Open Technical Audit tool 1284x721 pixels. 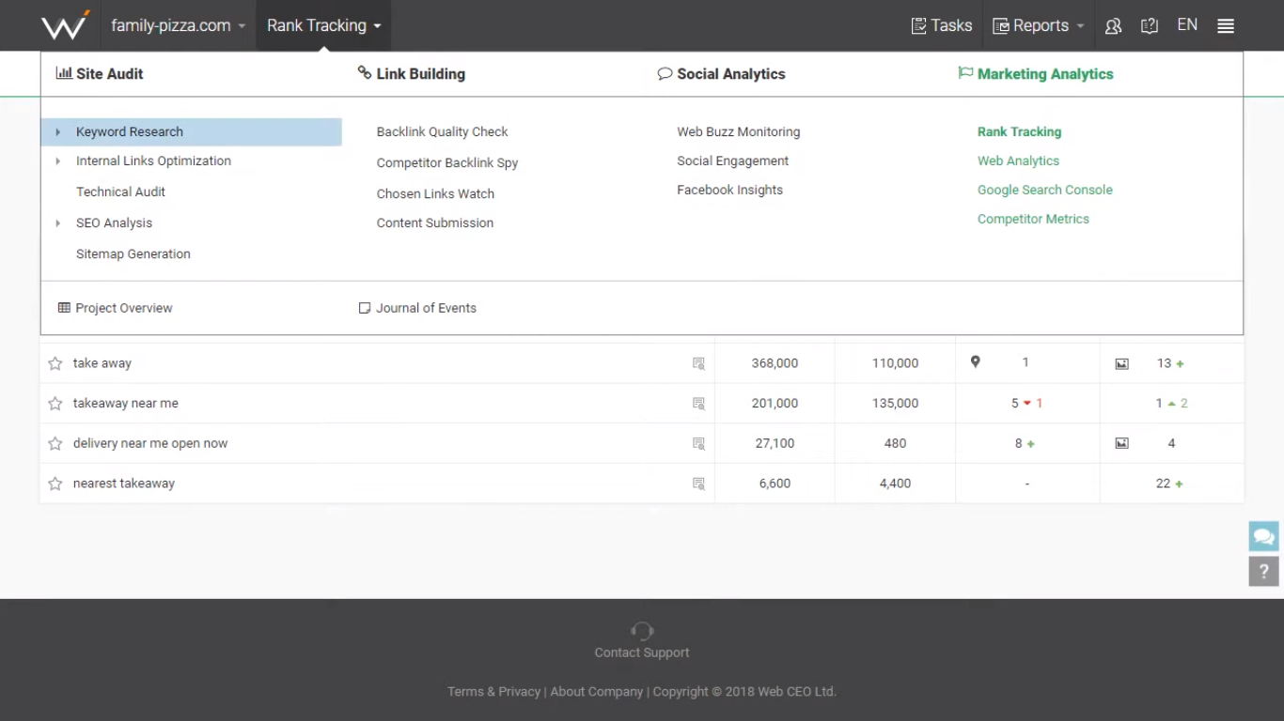click(120, 192)
